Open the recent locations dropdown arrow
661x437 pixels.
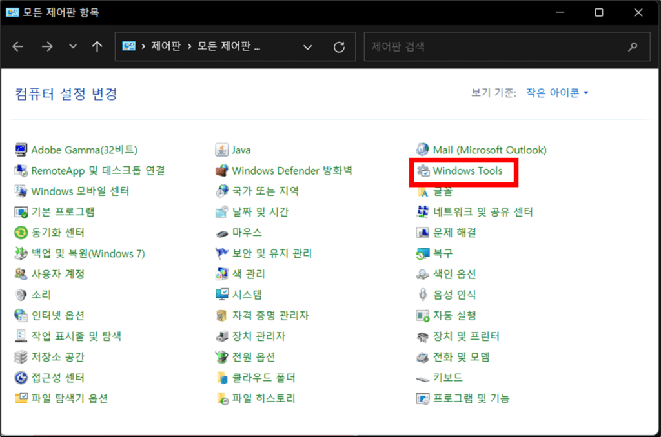point(73,46)
